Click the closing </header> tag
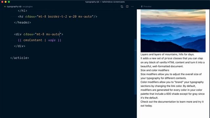Screen dimensions: 210x118 point(23,23)
